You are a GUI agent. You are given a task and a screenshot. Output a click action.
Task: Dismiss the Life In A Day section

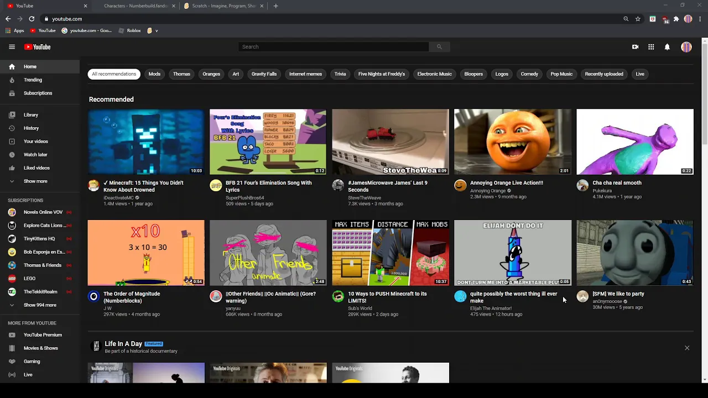pos(687,348)
